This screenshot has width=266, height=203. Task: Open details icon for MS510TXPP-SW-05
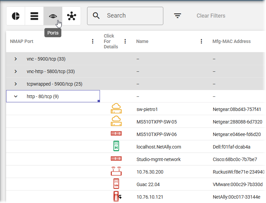tap(116, 121)
